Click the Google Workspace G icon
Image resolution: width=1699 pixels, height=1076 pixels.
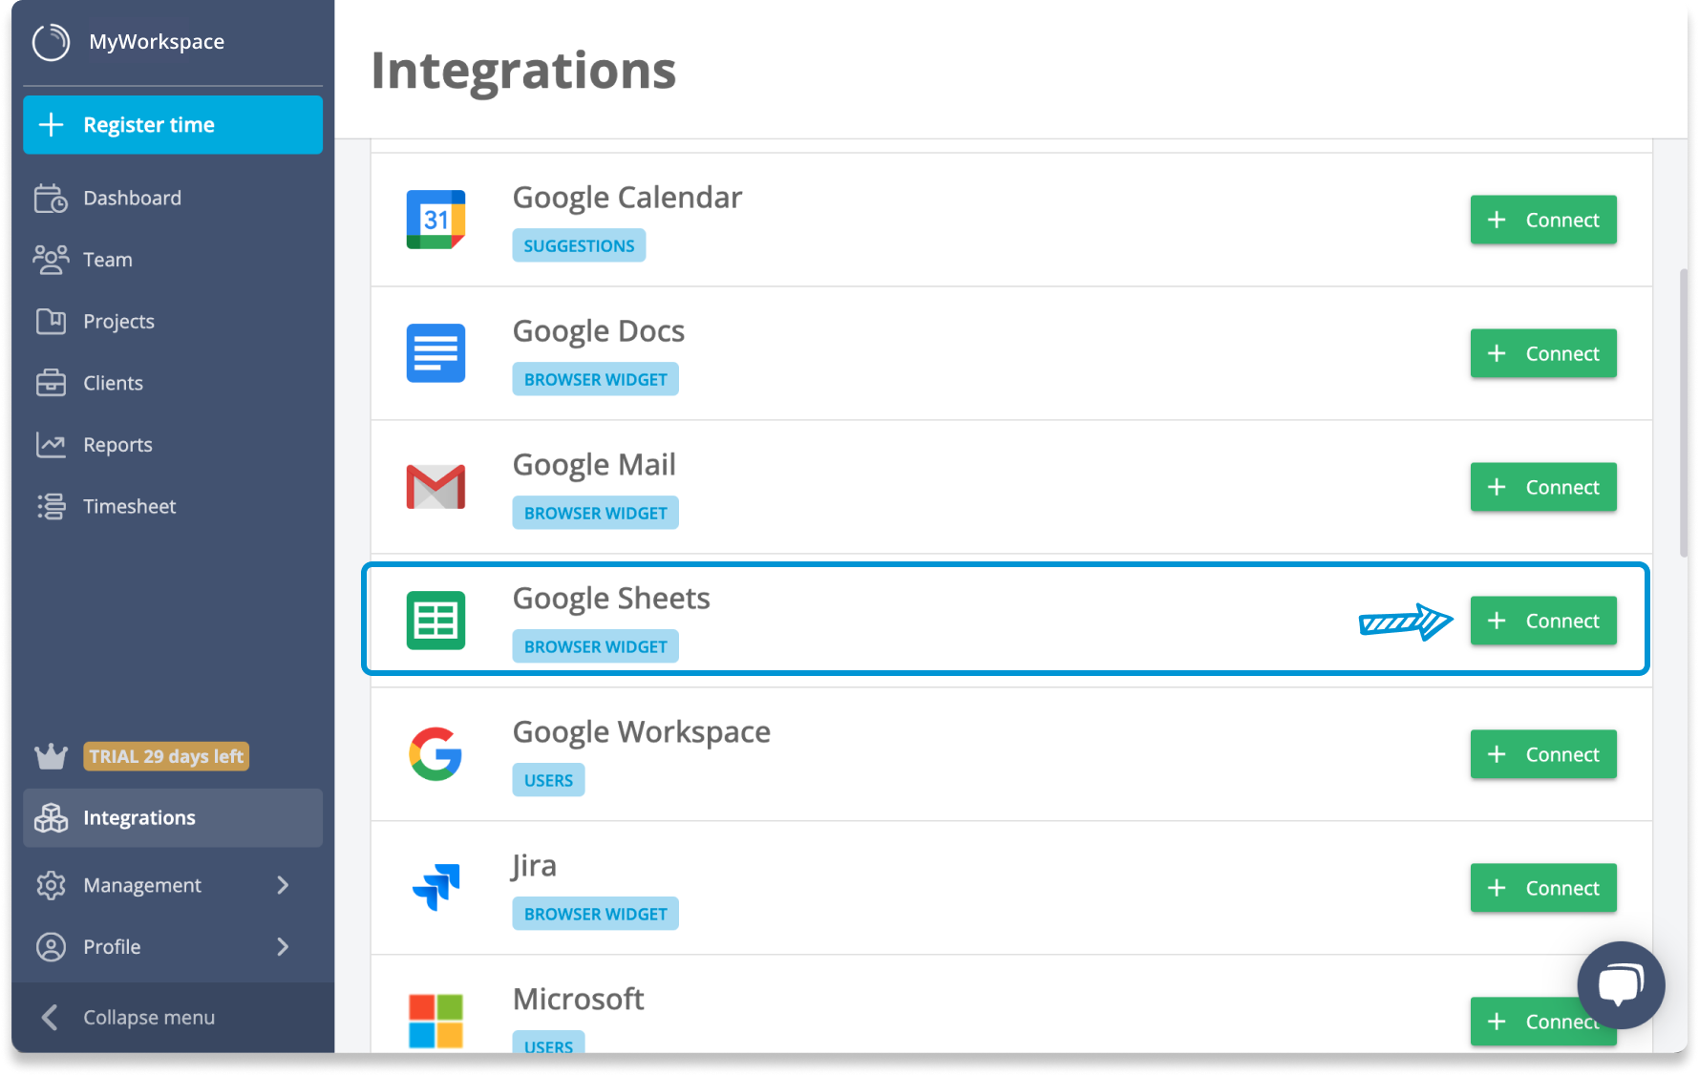pyautogui.click(x=435, y=754)
